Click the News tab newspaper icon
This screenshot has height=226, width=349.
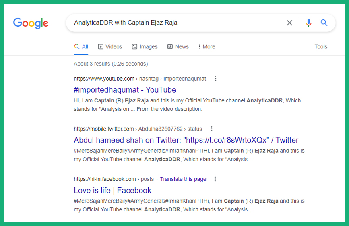click(x=170, y=47)
